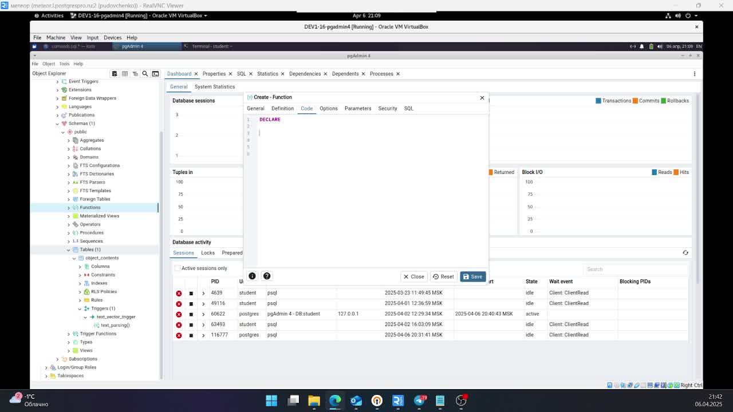Expand session details for PID 49116
The width and height of the screenshot is (733, 412).
(203, 303)
